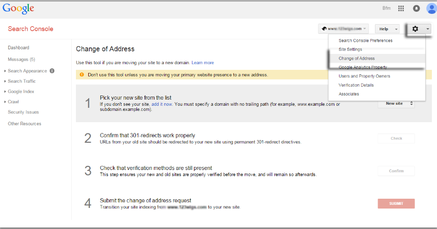
Task: Follow the Learn more link
Action: (203, 63)
